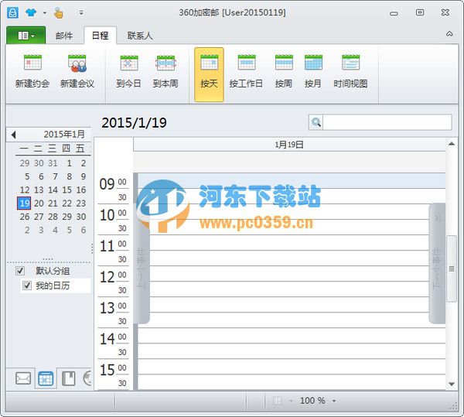The height and width of the screenshot is (417, 464).
Task: Click the 100 % zoom value
Action: pyautogui.click(x=312, y=401)
